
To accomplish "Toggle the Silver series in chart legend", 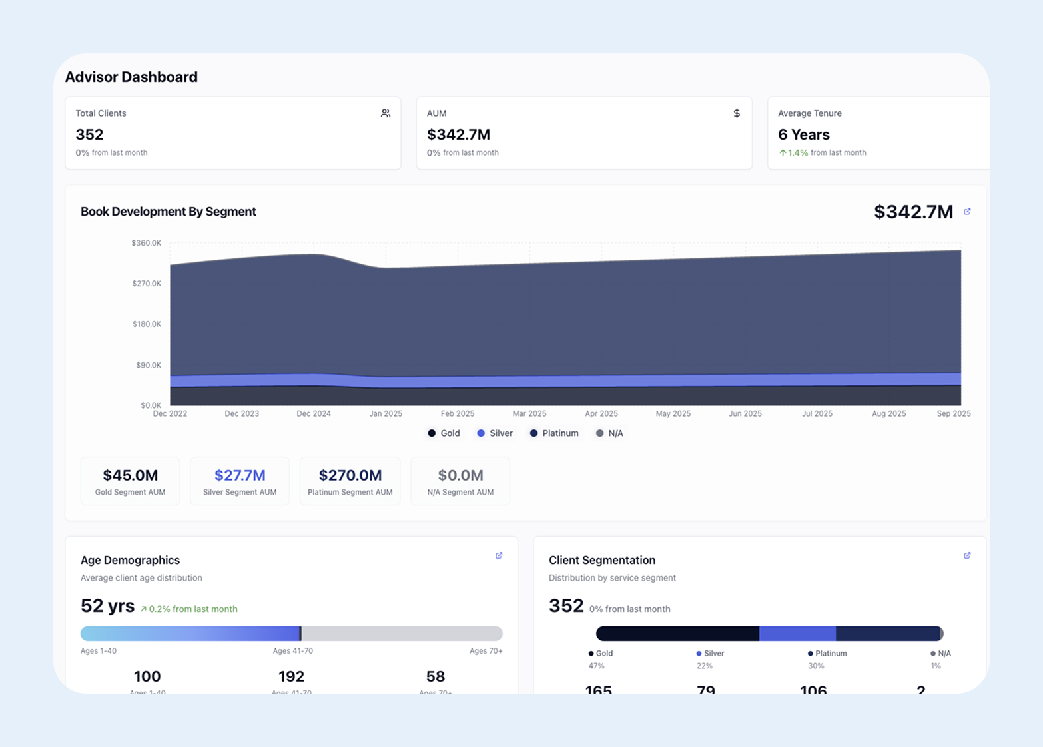I will click(495, 433).
